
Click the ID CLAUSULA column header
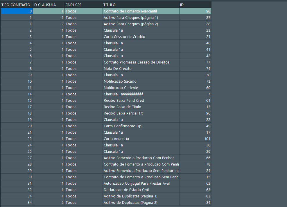coord(48,5)
